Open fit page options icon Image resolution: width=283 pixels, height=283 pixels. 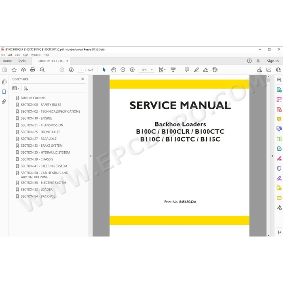(162, 70)
